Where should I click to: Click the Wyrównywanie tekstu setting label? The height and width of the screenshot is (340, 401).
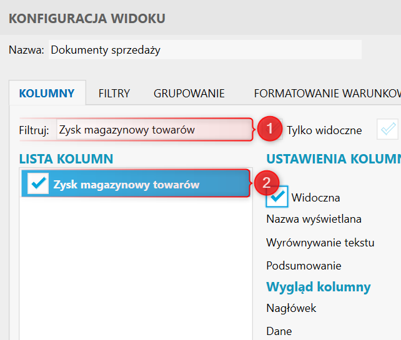click(x=320, y=243)
